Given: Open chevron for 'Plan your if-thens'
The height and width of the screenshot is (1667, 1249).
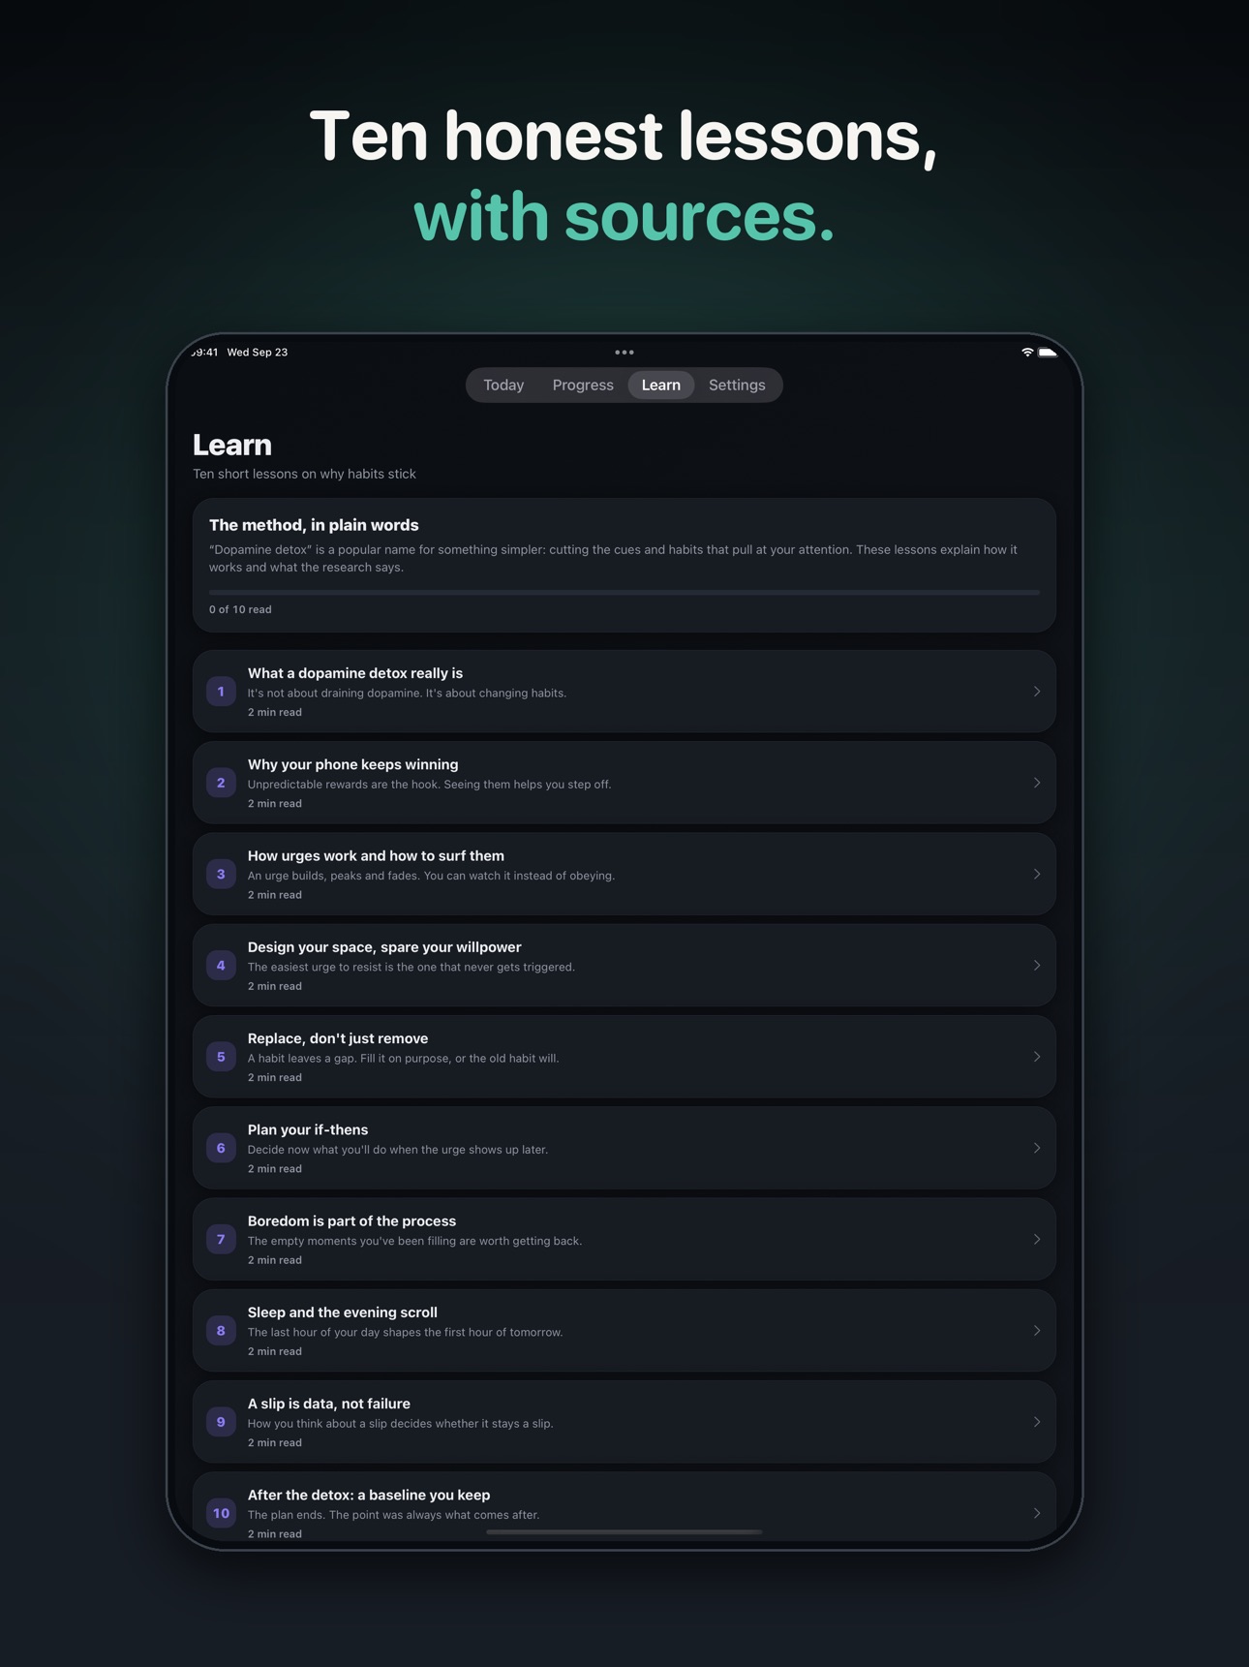Looking at the screenshot, I should pos(1037,1148).
